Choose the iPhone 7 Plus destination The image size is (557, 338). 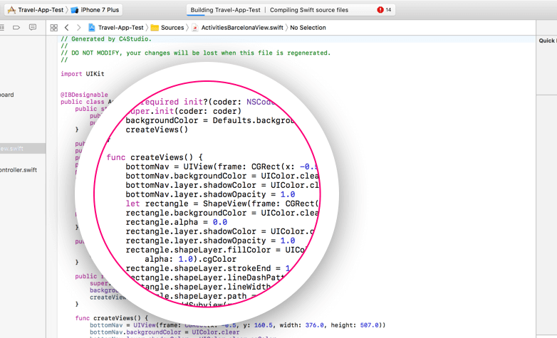100,10
